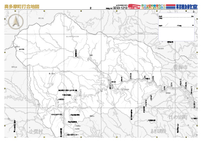Click the north arrow compass emblem

(16, 21)
